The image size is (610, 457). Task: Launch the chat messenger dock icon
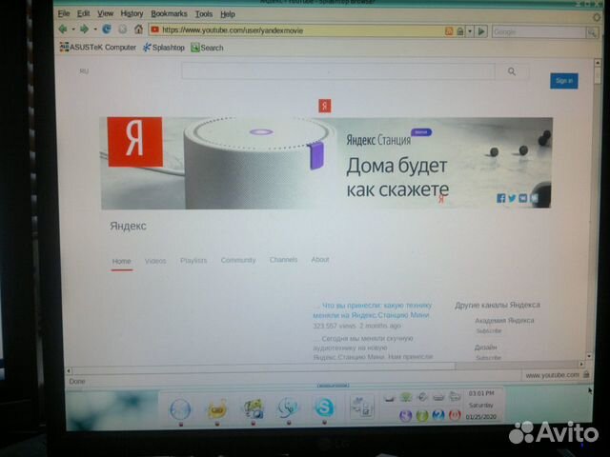coord(288,408)
